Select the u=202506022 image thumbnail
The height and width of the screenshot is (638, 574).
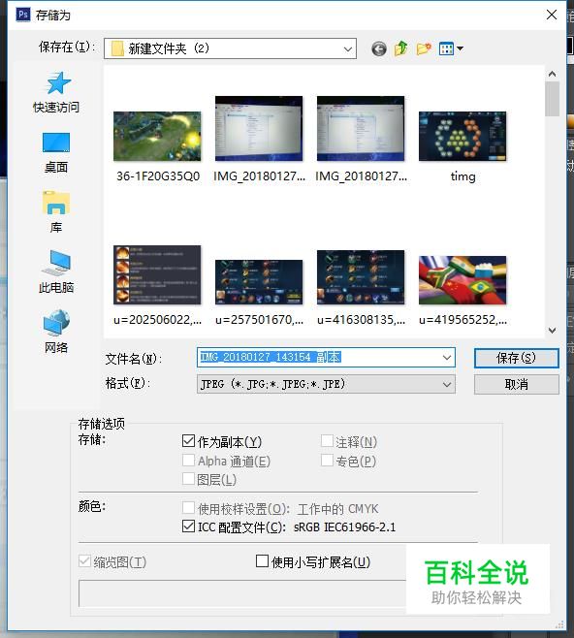(x=157, y=275)
